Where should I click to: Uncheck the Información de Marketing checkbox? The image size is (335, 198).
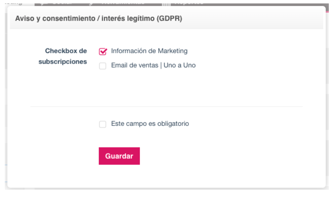[103, 51]
